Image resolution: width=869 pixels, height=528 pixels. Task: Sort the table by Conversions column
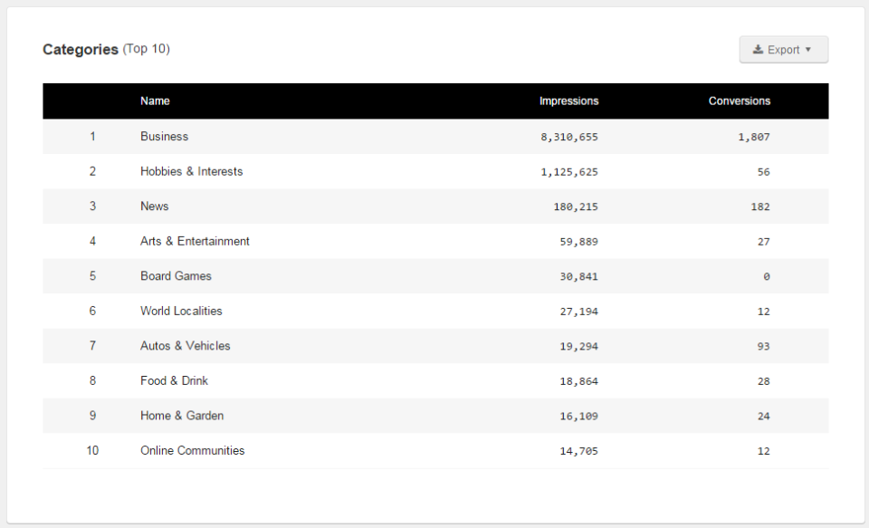pos(739,101)
